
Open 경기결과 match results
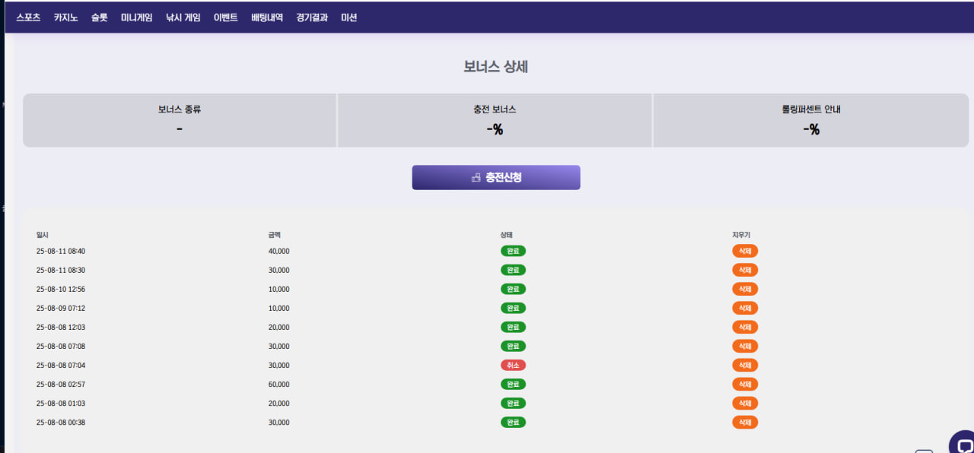coord(312,17)
